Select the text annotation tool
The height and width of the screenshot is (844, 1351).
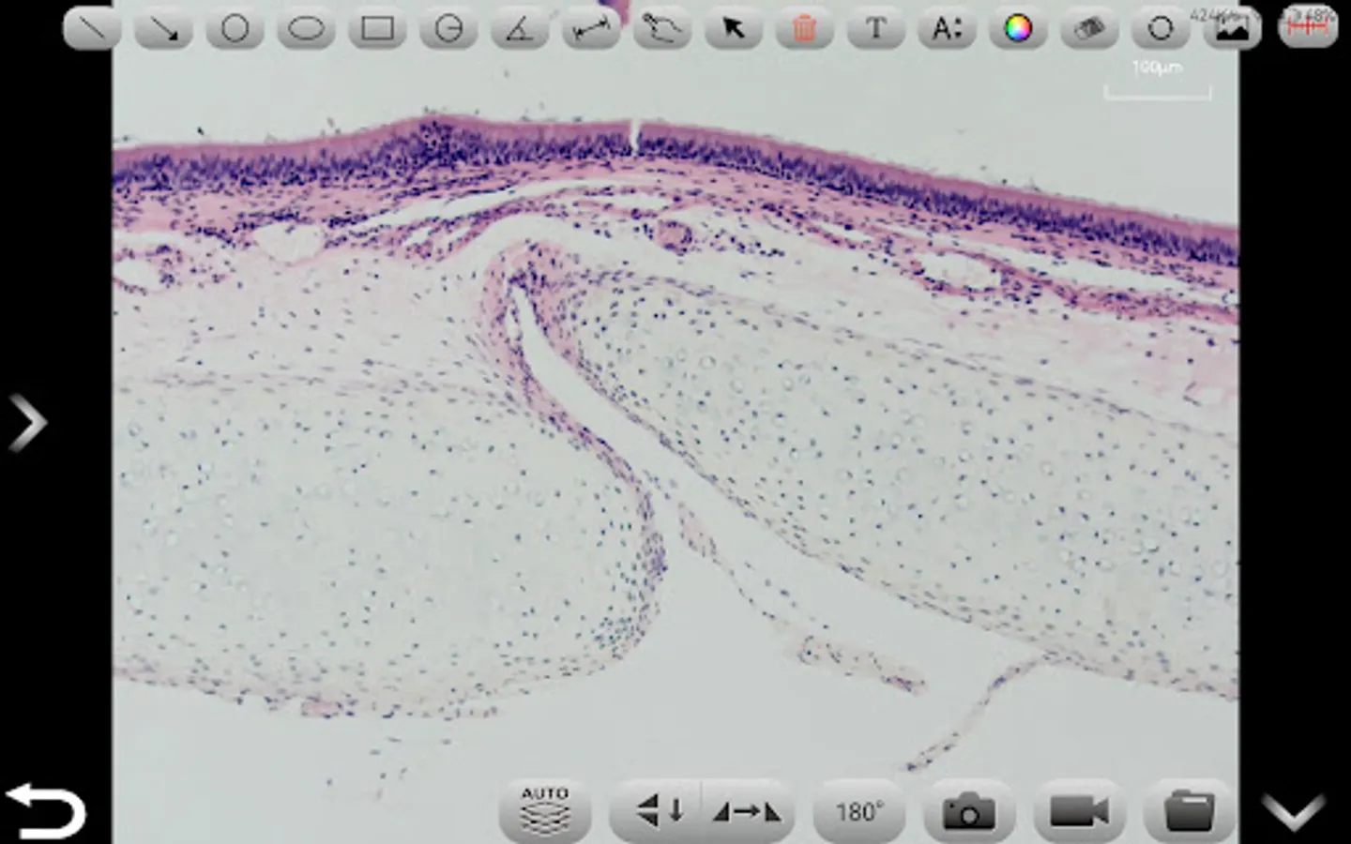coord(876,28)
